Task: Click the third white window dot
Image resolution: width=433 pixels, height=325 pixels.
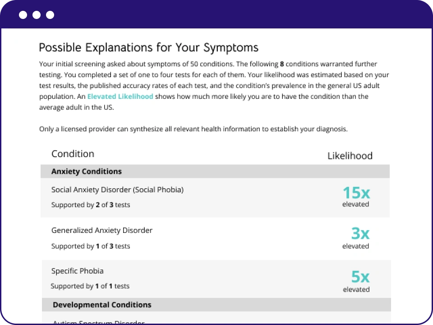Action: tap(50, 15)
